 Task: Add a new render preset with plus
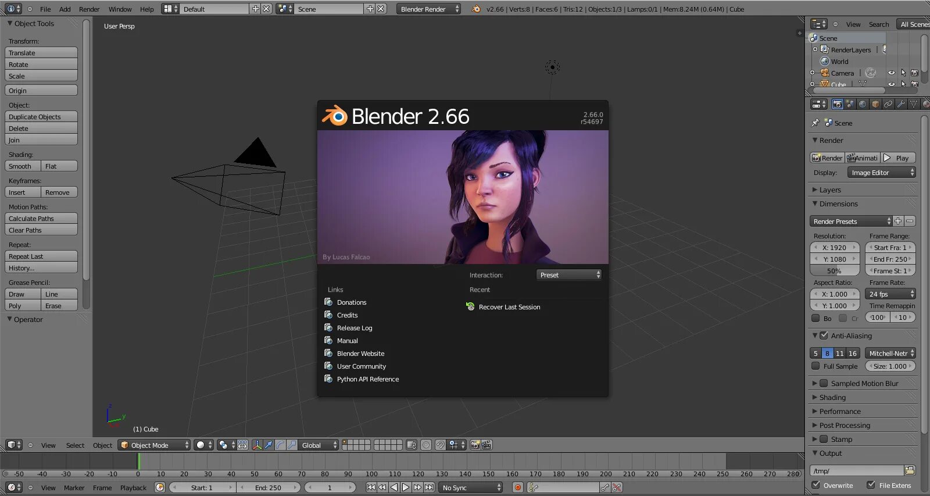[898, 221]
